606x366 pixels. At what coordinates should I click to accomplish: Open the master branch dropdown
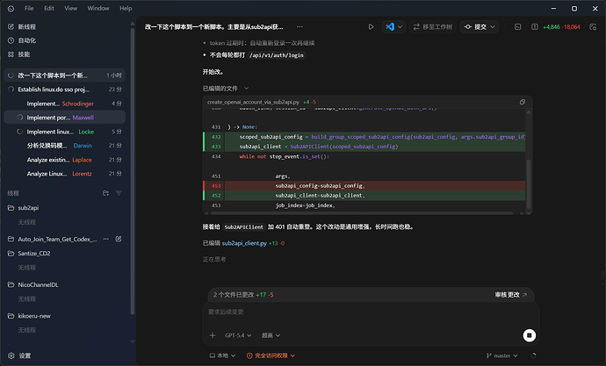point(502,355)
